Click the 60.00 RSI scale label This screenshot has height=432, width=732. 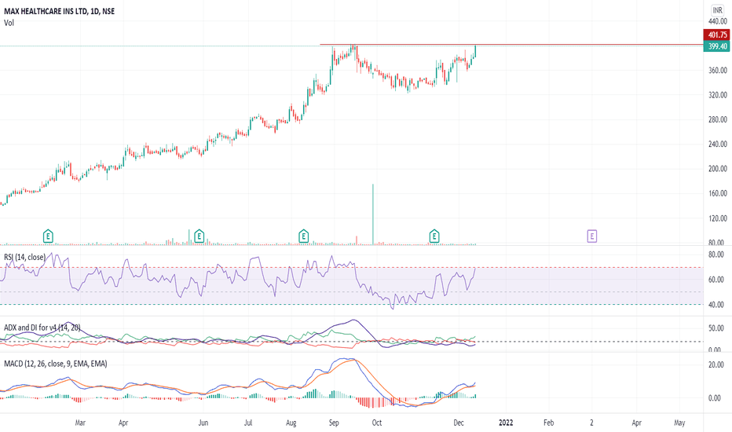(x=716, y=280)
